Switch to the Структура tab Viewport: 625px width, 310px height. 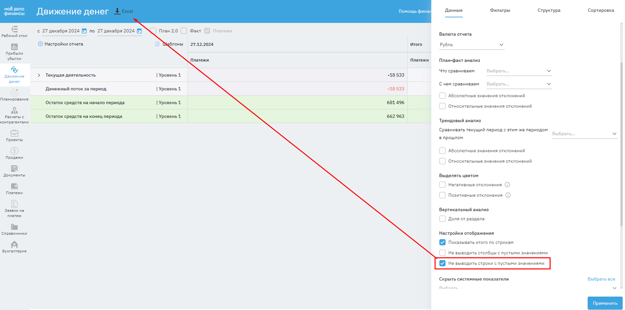click(549, 10)
